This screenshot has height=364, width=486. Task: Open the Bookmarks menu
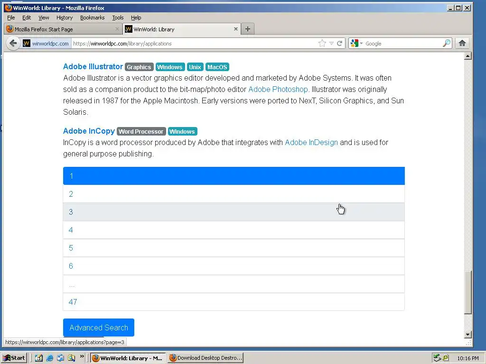[93, 18]
